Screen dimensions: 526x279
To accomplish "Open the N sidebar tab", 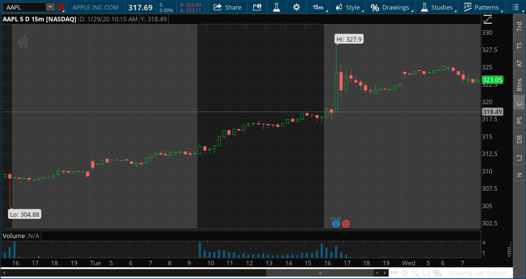I will click(519, 175).
